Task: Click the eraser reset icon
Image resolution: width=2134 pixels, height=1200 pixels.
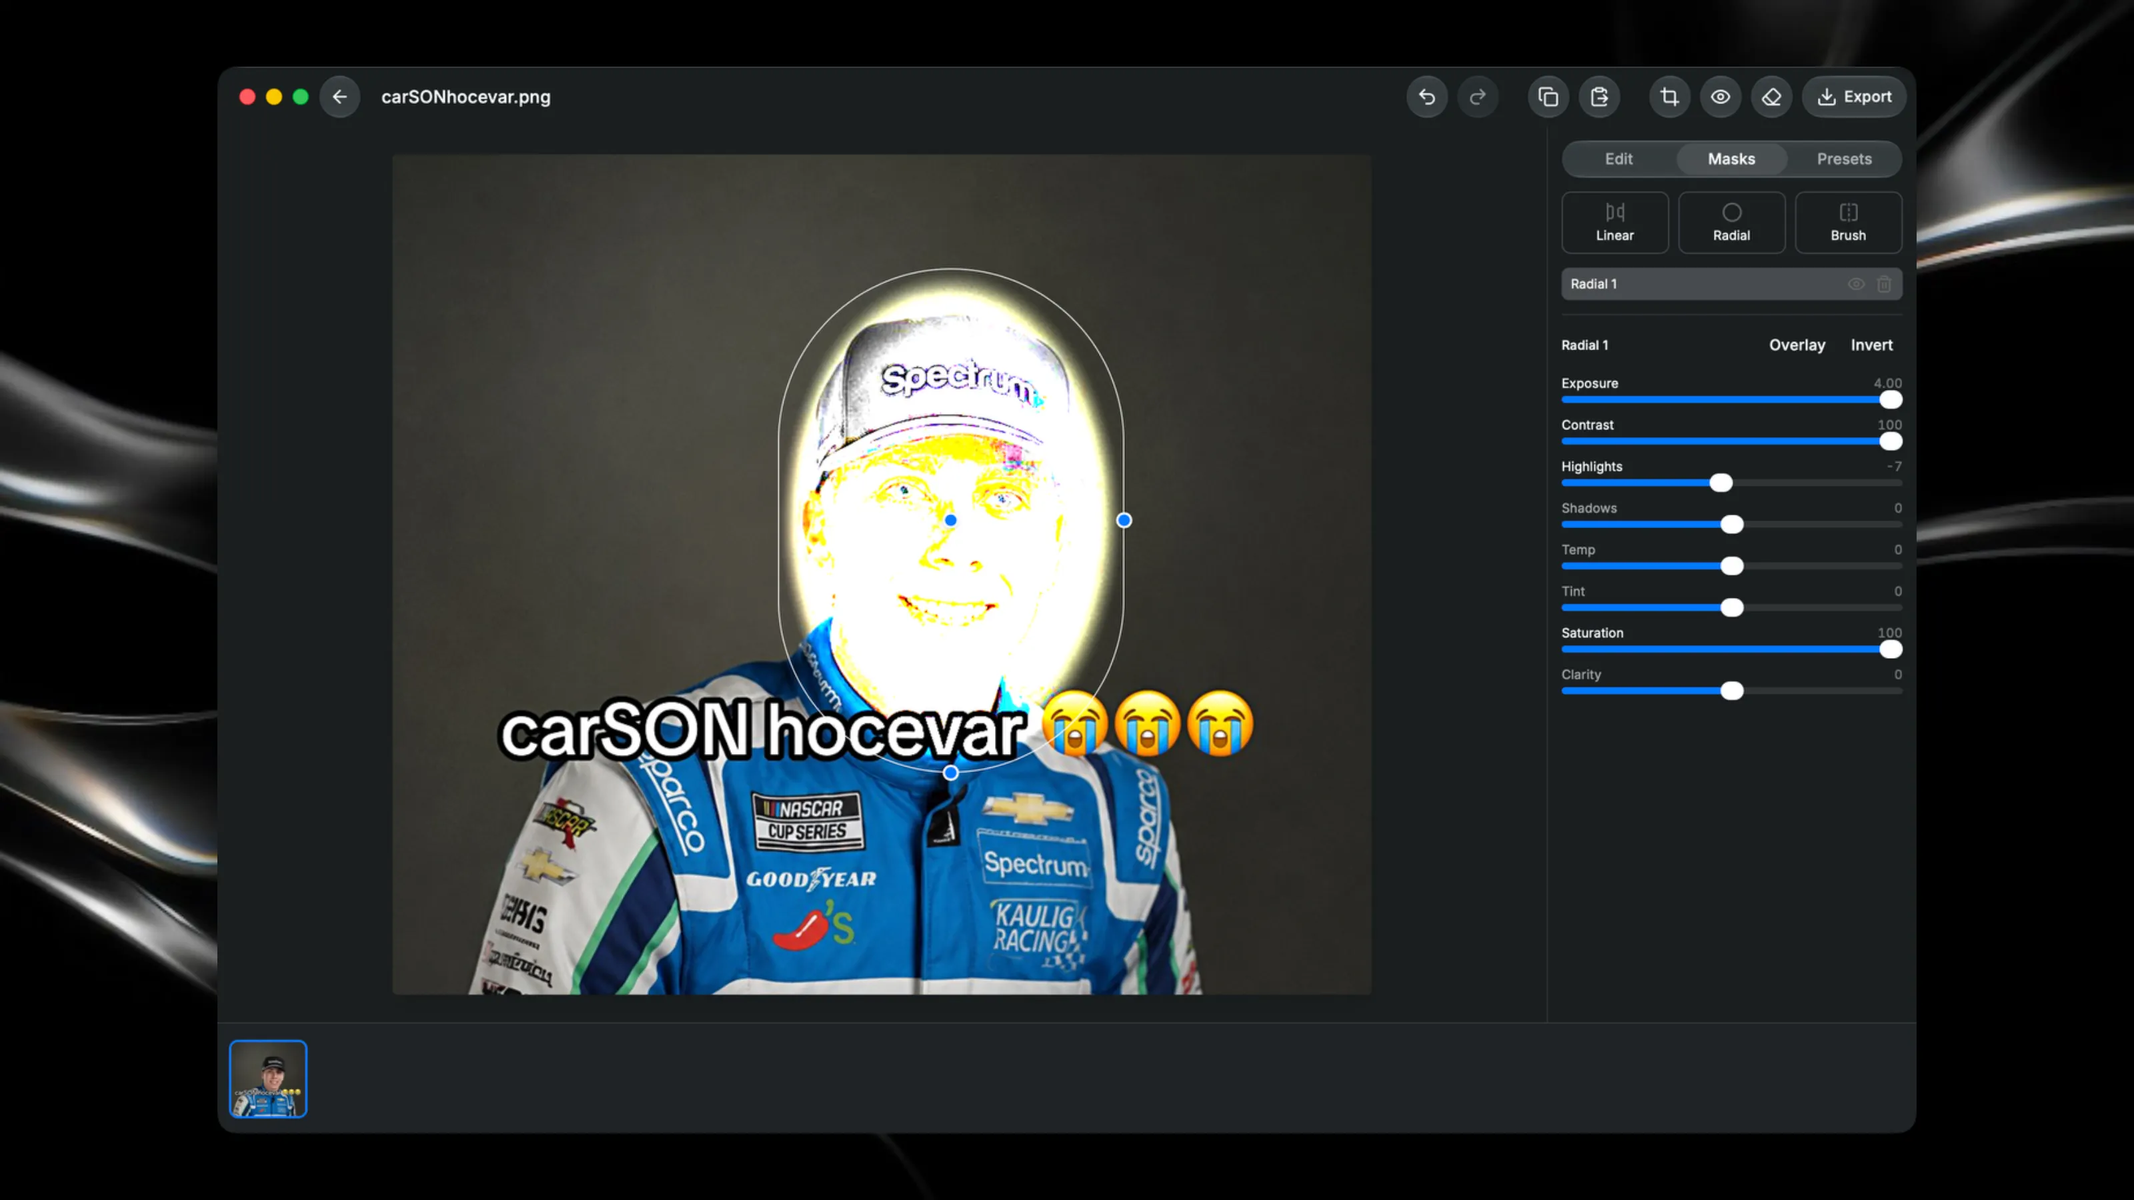Action: pos(1771,97)
